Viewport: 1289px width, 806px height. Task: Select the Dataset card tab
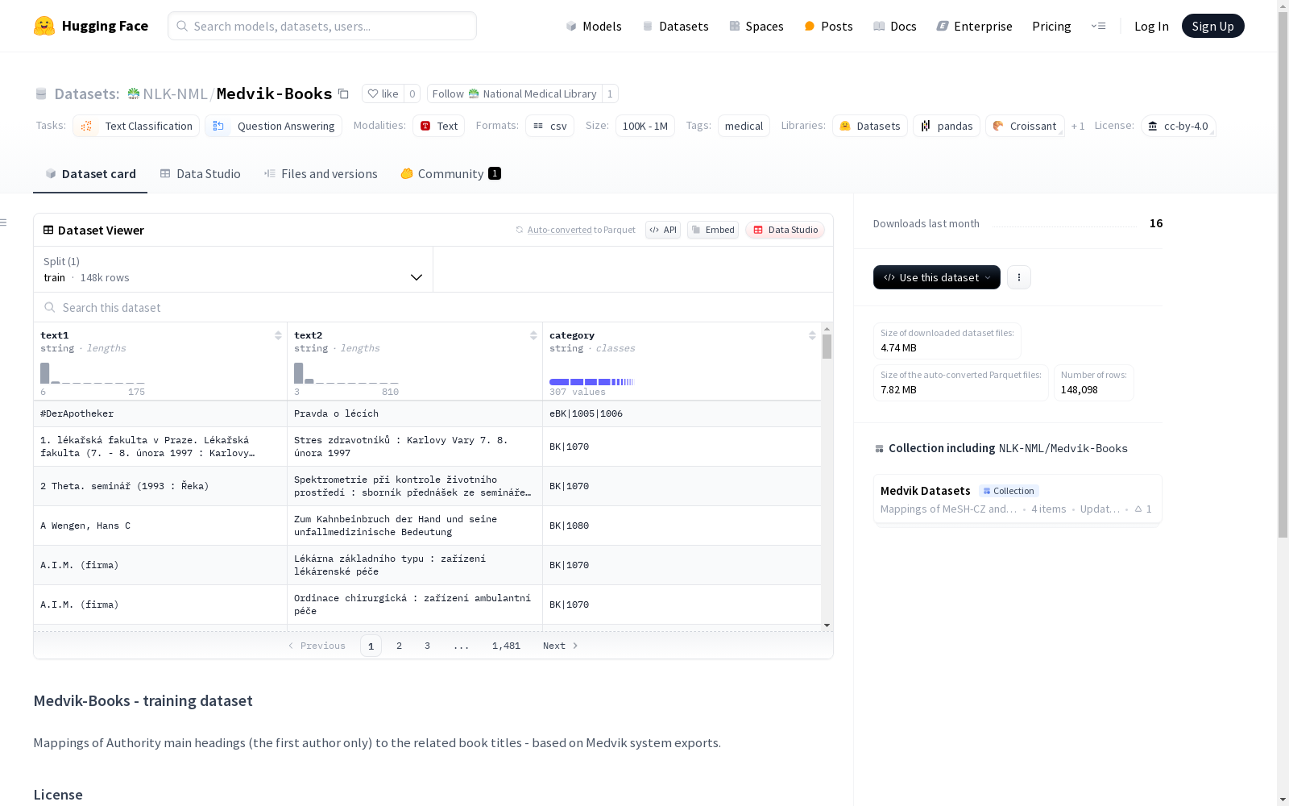(90, 174)
